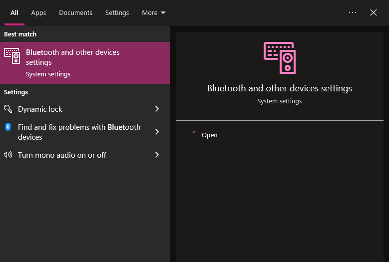Screen dimensions: 389x262
Task: Open the More filter dropdown
Action: pyautogui.click(x=153, y=13)
